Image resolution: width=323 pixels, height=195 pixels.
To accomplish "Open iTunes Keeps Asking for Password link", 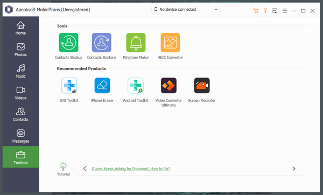I will tap(131, 169).
